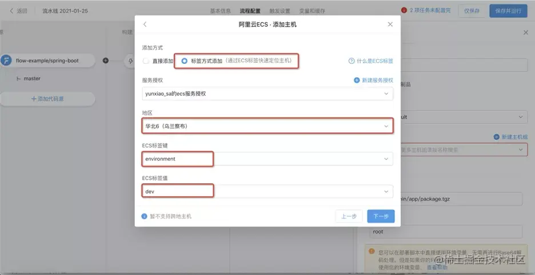Click the pipeline name 流水线 2021-01-25
535x275 pixels.
(65, 11)
